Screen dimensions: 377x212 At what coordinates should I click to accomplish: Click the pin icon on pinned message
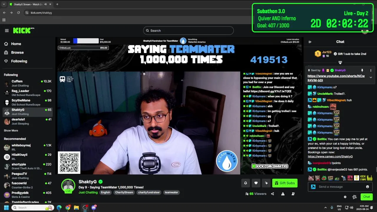pos(362,71)
